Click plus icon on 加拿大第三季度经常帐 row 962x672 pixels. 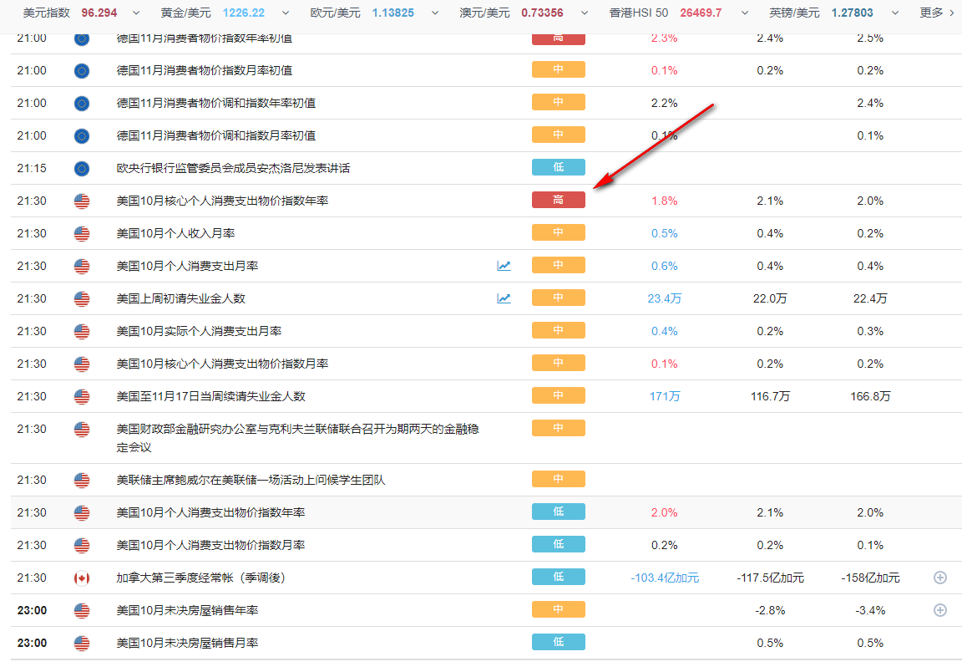(x=939, y=578)
